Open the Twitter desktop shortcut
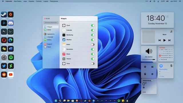 pos(4,66)
